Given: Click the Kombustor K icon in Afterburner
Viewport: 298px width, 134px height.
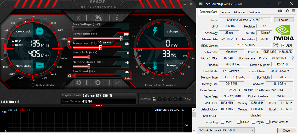Looking at the screenshot, I should [78, 18].
